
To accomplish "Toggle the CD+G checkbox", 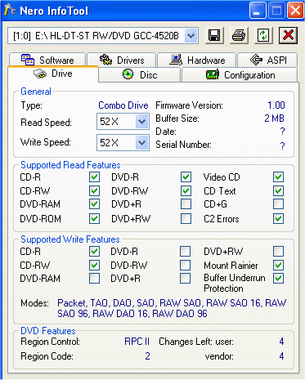I will click(278, 203).
